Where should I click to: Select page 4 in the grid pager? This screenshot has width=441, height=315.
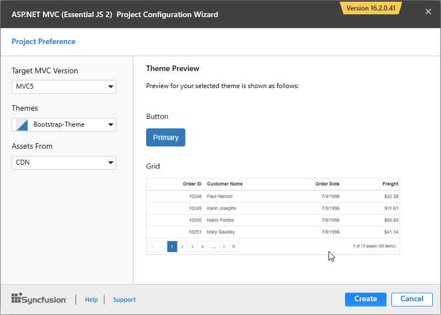pyautogui.click(x=202, y=247)
